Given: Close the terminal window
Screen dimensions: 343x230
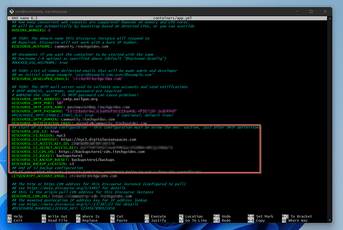Looking at the screenshot, I should tap(325, 11).
